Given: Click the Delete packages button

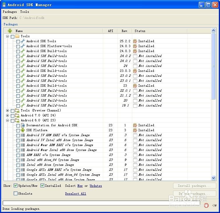Looking at the screenshot, I should tap(194, 194).
